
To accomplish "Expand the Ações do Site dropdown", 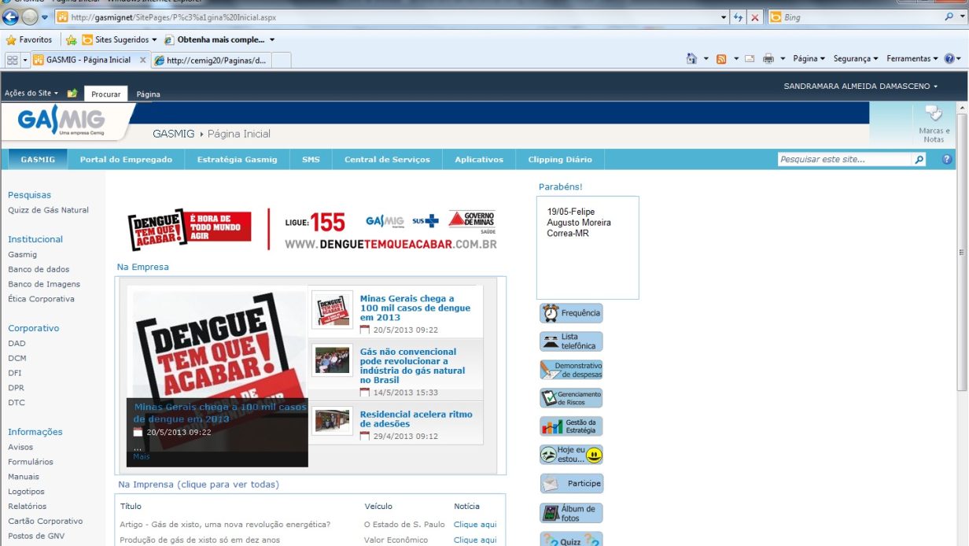I will point(31,94).
